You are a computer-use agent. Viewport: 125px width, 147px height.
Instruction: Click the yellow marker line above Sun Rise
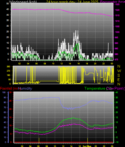(x=88, y=140)
